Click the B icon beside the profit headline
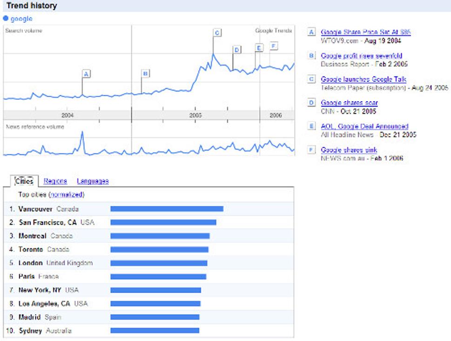 pyautogui.click(x=311, y=55)
